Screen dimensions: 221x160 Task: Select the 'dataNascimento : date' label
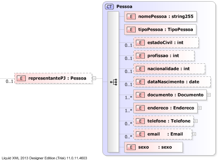pos(173,82)
